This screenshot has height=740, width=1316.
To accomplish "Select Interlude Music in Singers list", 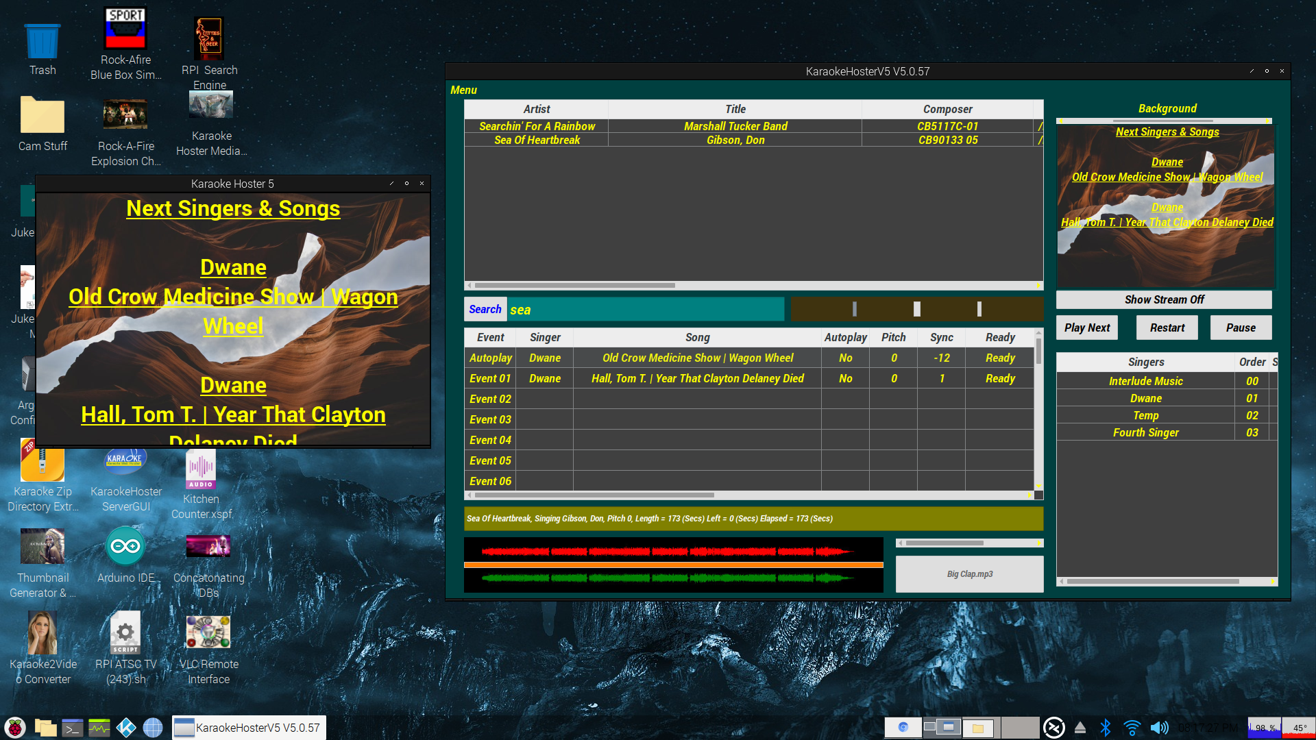I will point(1145,381).
